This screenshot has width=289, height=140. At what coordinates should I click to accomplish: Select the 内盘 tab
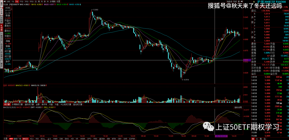tap(51, 104)
